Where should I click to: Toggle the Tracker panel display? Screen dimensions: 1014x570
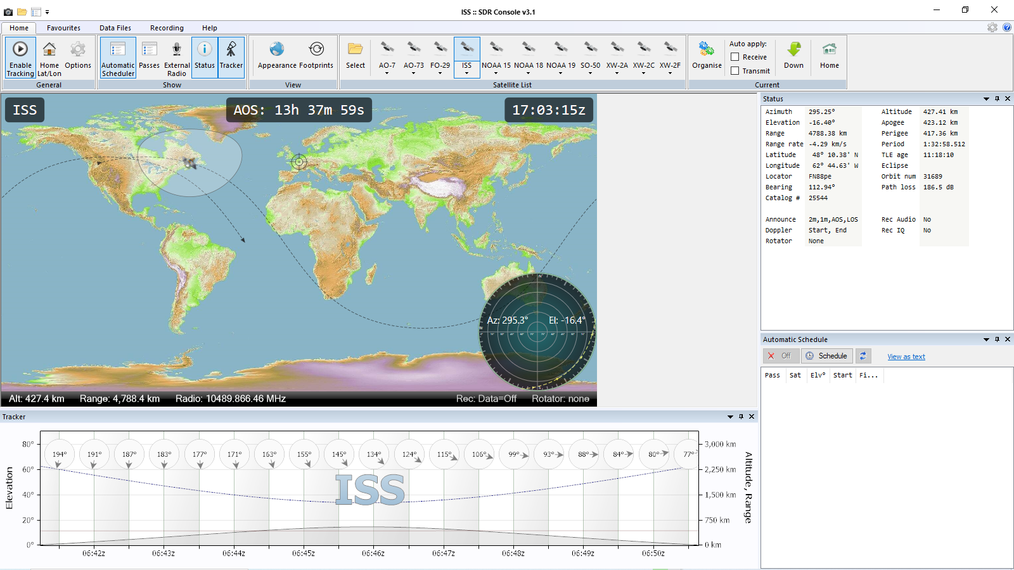(x=231, y=58)
